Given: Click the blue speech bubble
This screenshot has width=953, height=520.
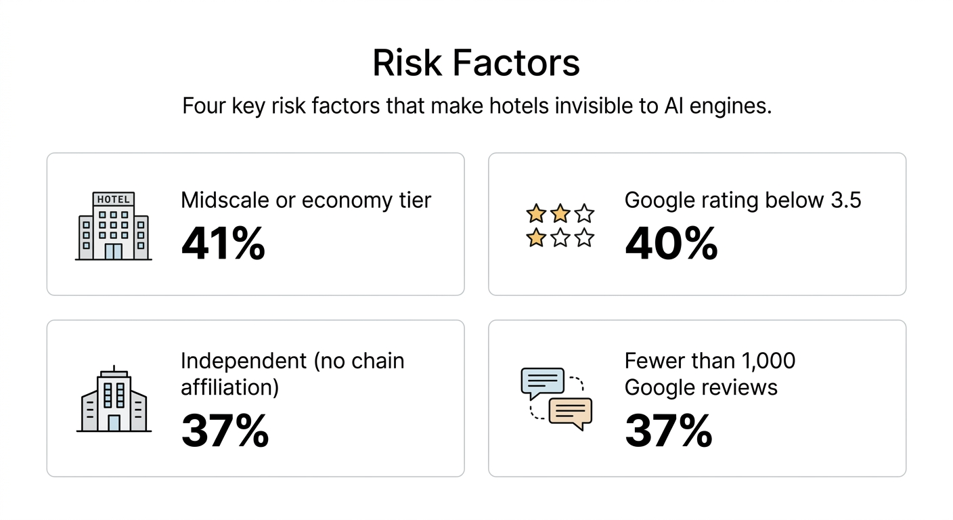Looking at the screenshot, I should [x=543, y=383].
